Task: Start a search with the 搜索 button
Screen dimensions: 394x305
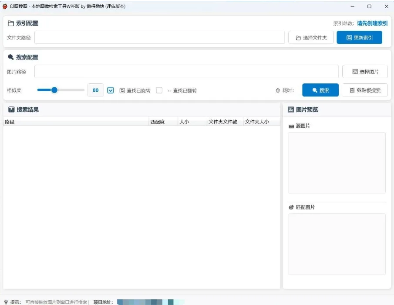Action: click(x=320, y=90)
